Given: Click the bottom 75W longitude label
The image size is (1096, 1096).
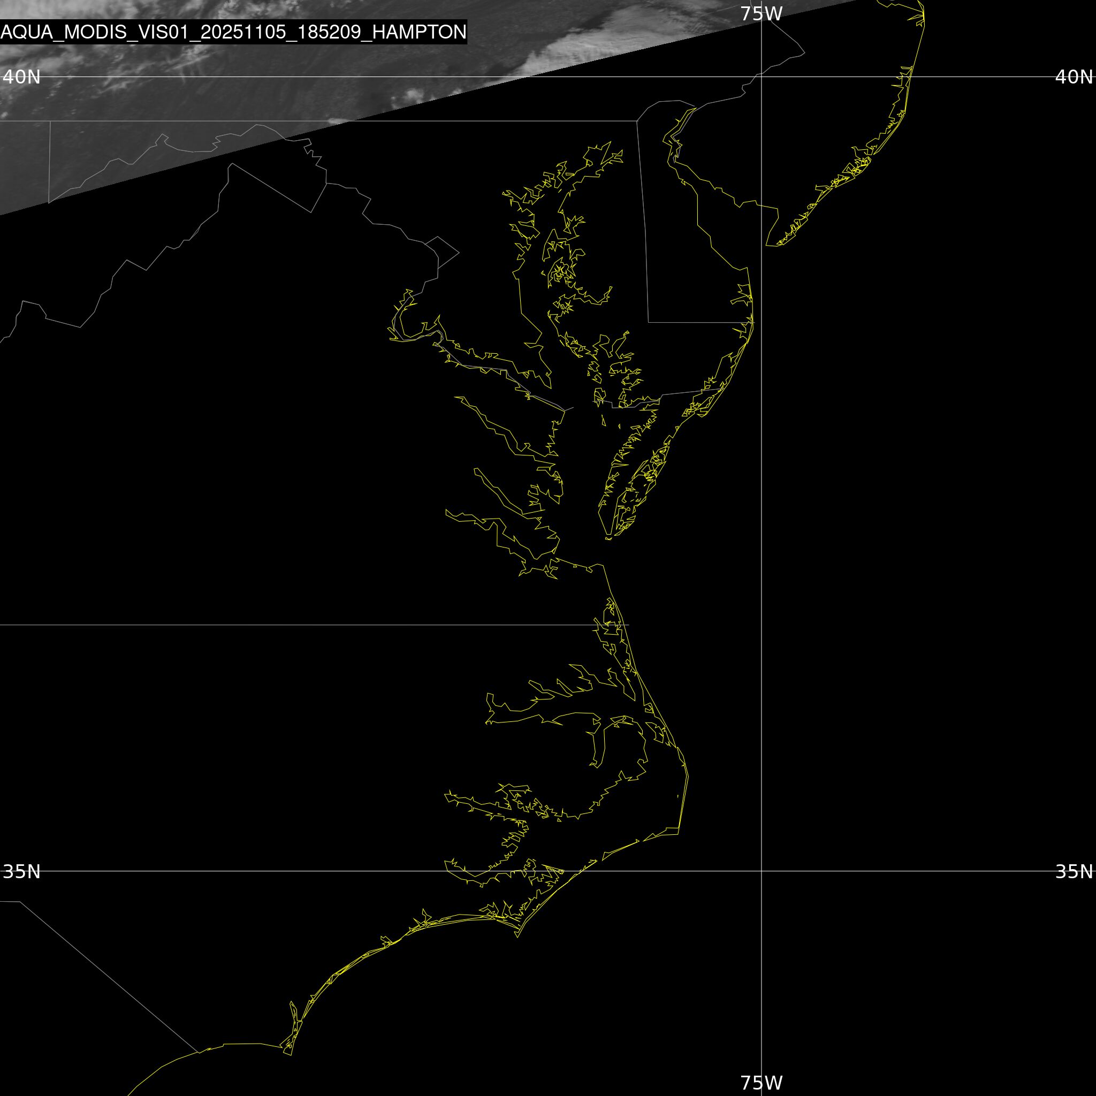Looking at the screenshot, I should 762,1083.
